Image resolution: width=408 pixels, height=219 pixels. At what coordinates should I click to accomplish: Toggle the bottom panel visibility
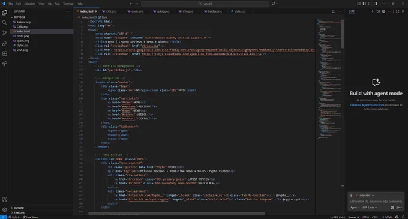click(x=370, y=4)
